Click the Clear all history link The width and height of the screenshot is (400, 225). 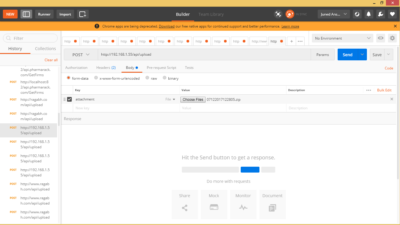[x=51, y=60]
